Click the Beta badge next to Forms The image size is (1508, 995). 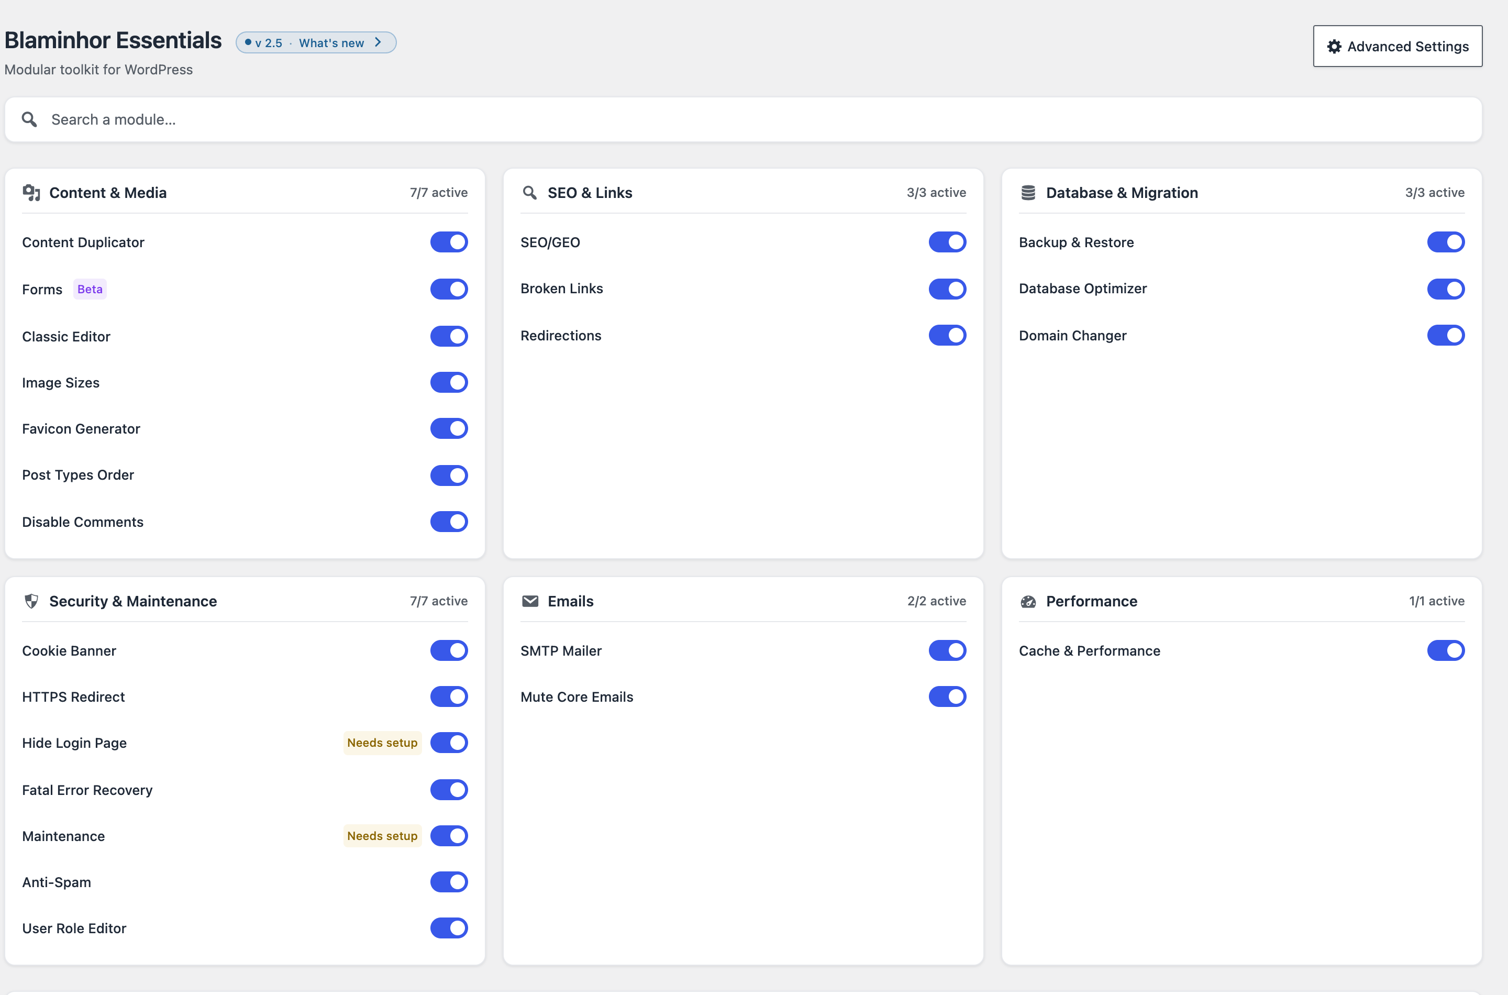(90, 289)
